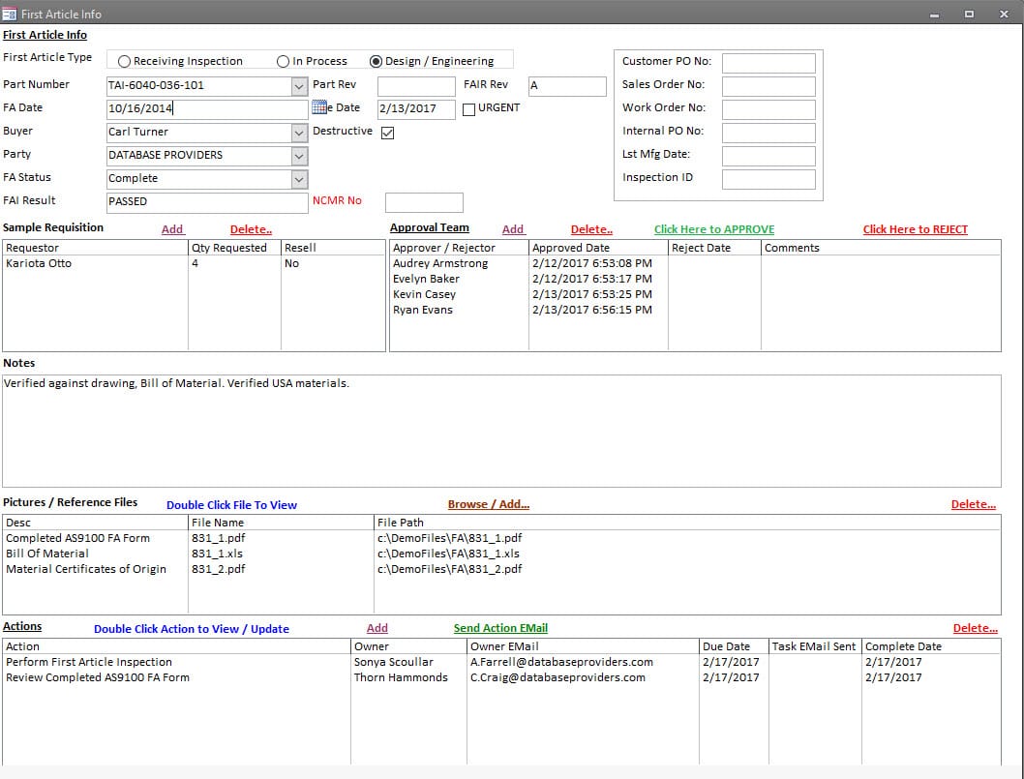Click Send Action EMail link
This screenshot has height=779, width=1024.
point(501,628)
